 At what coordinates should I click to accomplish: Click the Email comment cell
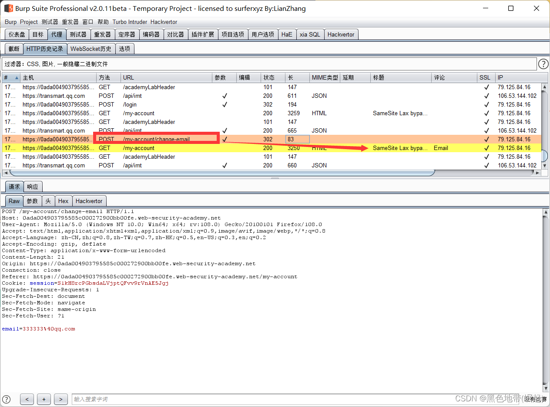[454, 148]
